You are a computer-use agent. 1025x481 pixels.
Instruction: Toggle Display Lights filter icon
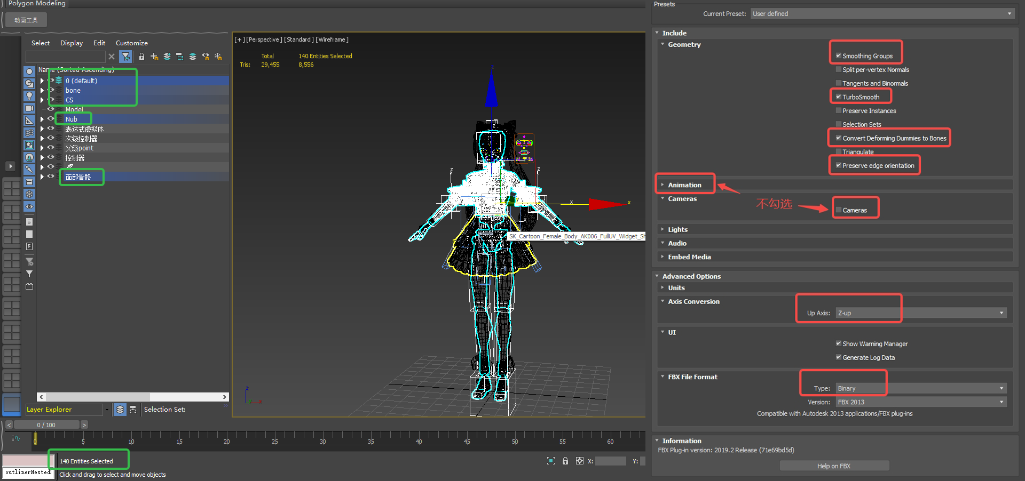click(29, 96)
